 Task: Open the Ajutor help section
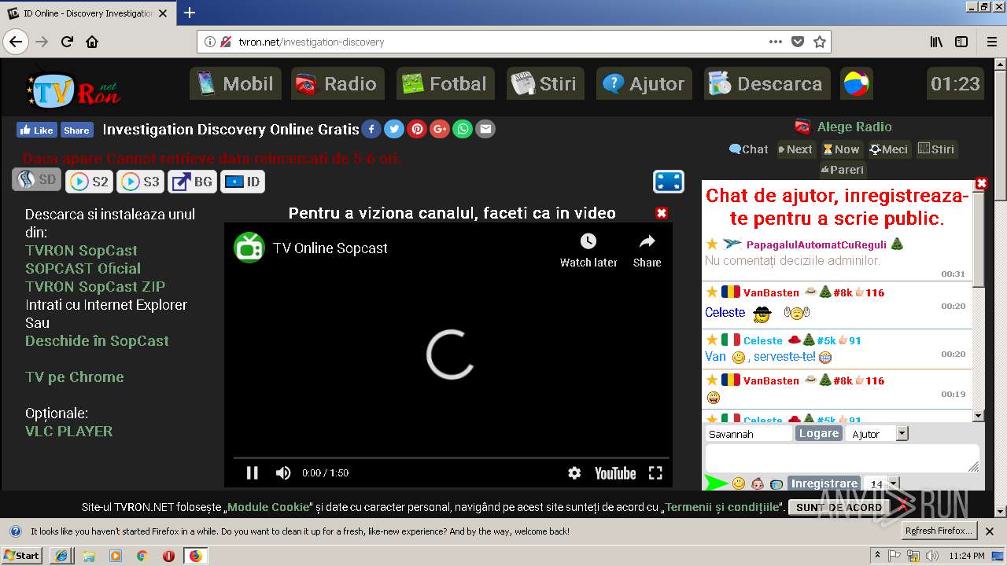pos(644,83)
